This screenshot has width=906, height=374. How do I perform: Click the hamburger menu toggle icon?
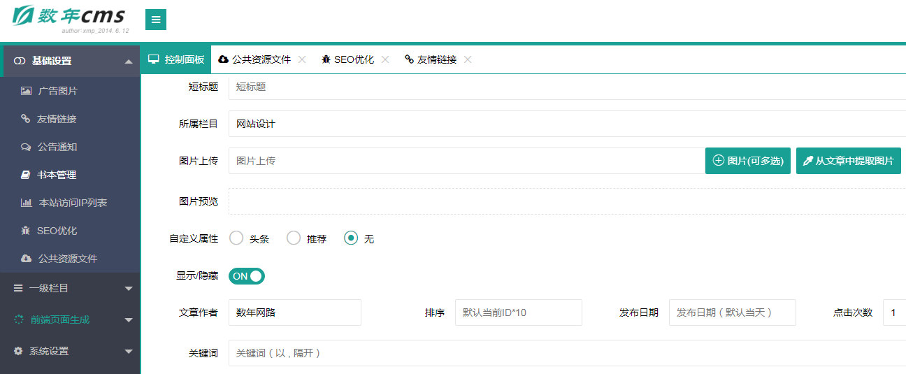click(155, 20)
